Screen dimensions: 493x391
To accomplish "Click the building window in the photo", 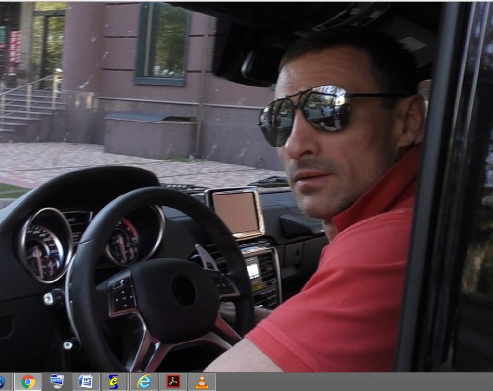I will tap(163, 44).
